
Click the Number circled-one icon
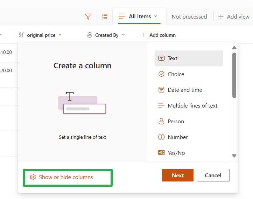(x=161, y=137)
